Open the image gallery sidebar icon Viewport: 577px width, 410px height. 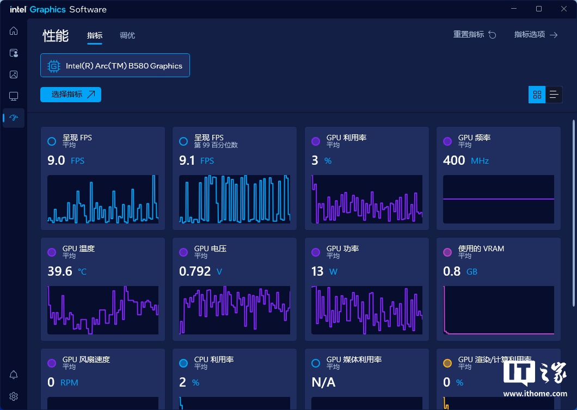point(14,74)
